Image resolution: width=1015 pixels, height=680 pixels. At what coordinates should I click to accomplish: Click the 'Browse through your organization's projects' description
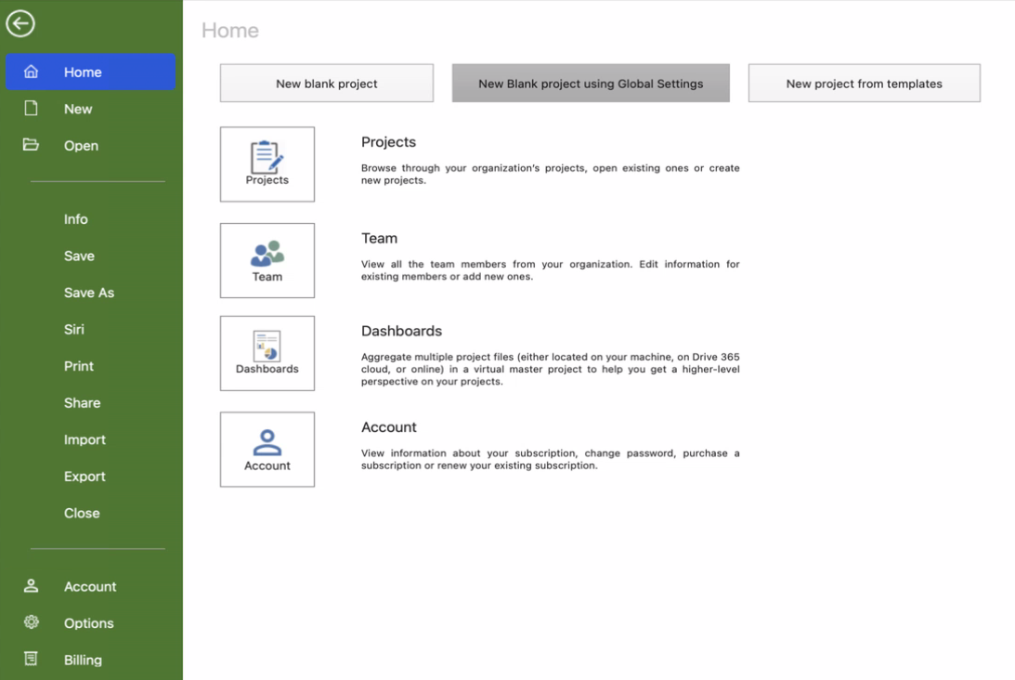tap(551, 174)
